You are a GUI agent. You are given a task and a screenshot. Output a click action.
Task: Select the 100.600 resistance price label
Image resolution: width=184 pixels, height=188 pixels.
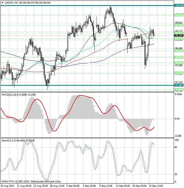point(179,5)
